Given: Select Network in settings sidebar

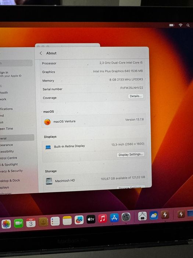Looking at the screenshot, I should pos(3,99).
